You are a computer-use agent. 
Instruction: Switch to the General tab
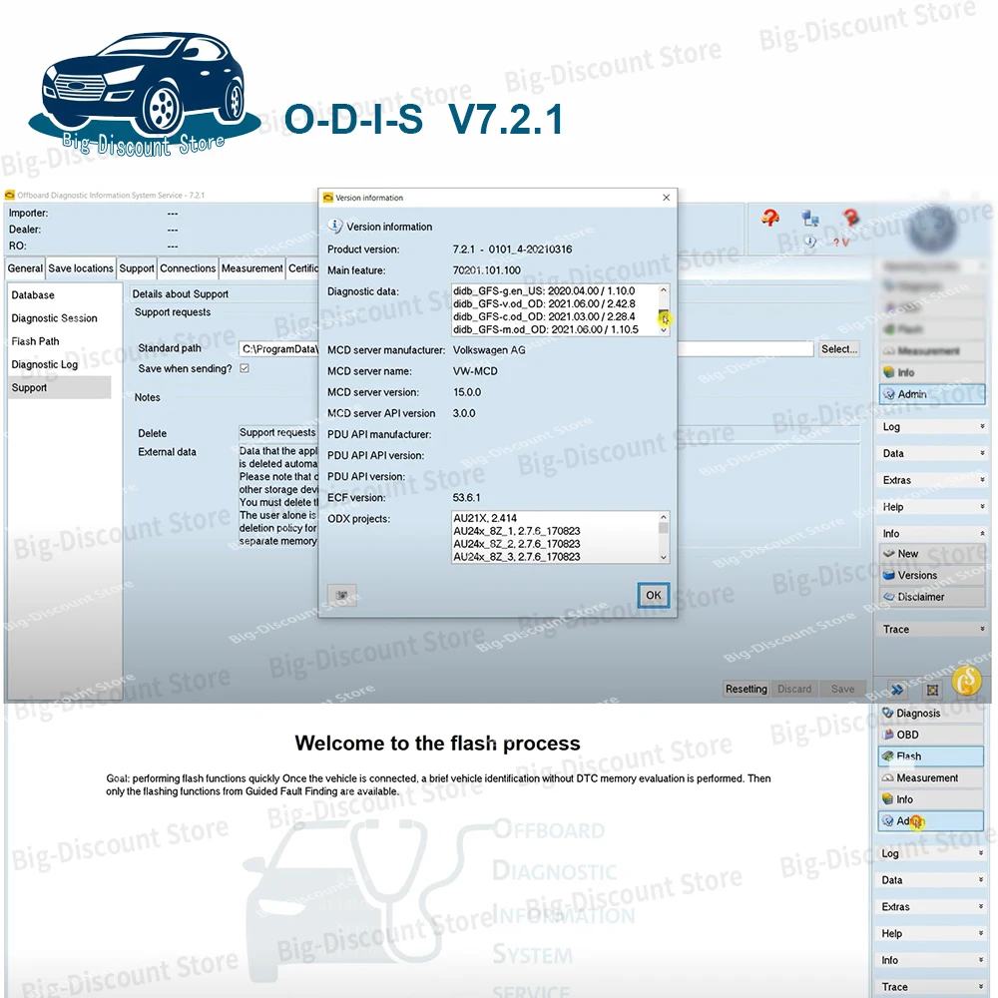[26, 268]
